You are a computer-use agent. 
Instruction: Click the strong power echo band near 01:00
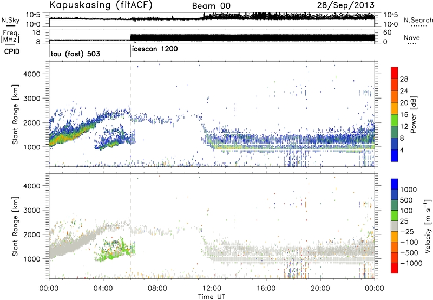tap(73, 133)
